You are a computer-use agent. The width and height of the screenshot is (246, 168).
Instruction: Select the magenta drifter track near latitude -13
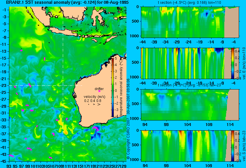[21, 50]
